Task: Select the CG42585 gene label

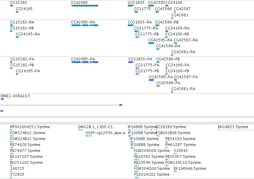Action: pos(157,3)
